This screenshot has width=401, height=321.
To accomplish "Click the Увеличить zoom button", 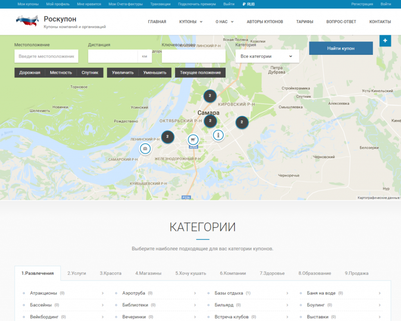I will click(123, 72).
